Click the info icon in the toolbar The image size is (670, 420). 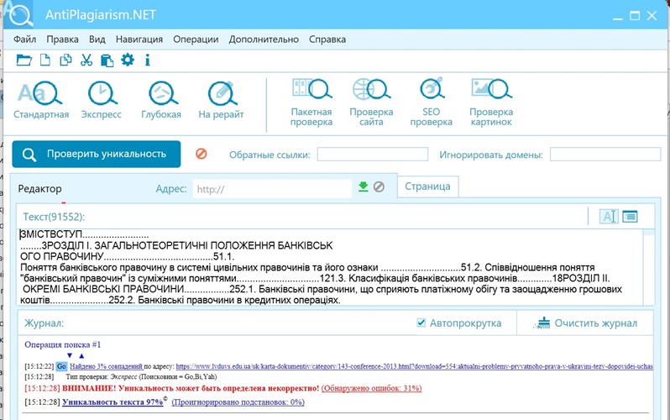click(x=148, y=60)
